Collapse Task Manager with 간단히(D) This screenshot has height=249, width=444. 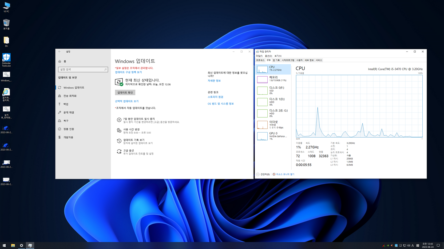point(263,174)
